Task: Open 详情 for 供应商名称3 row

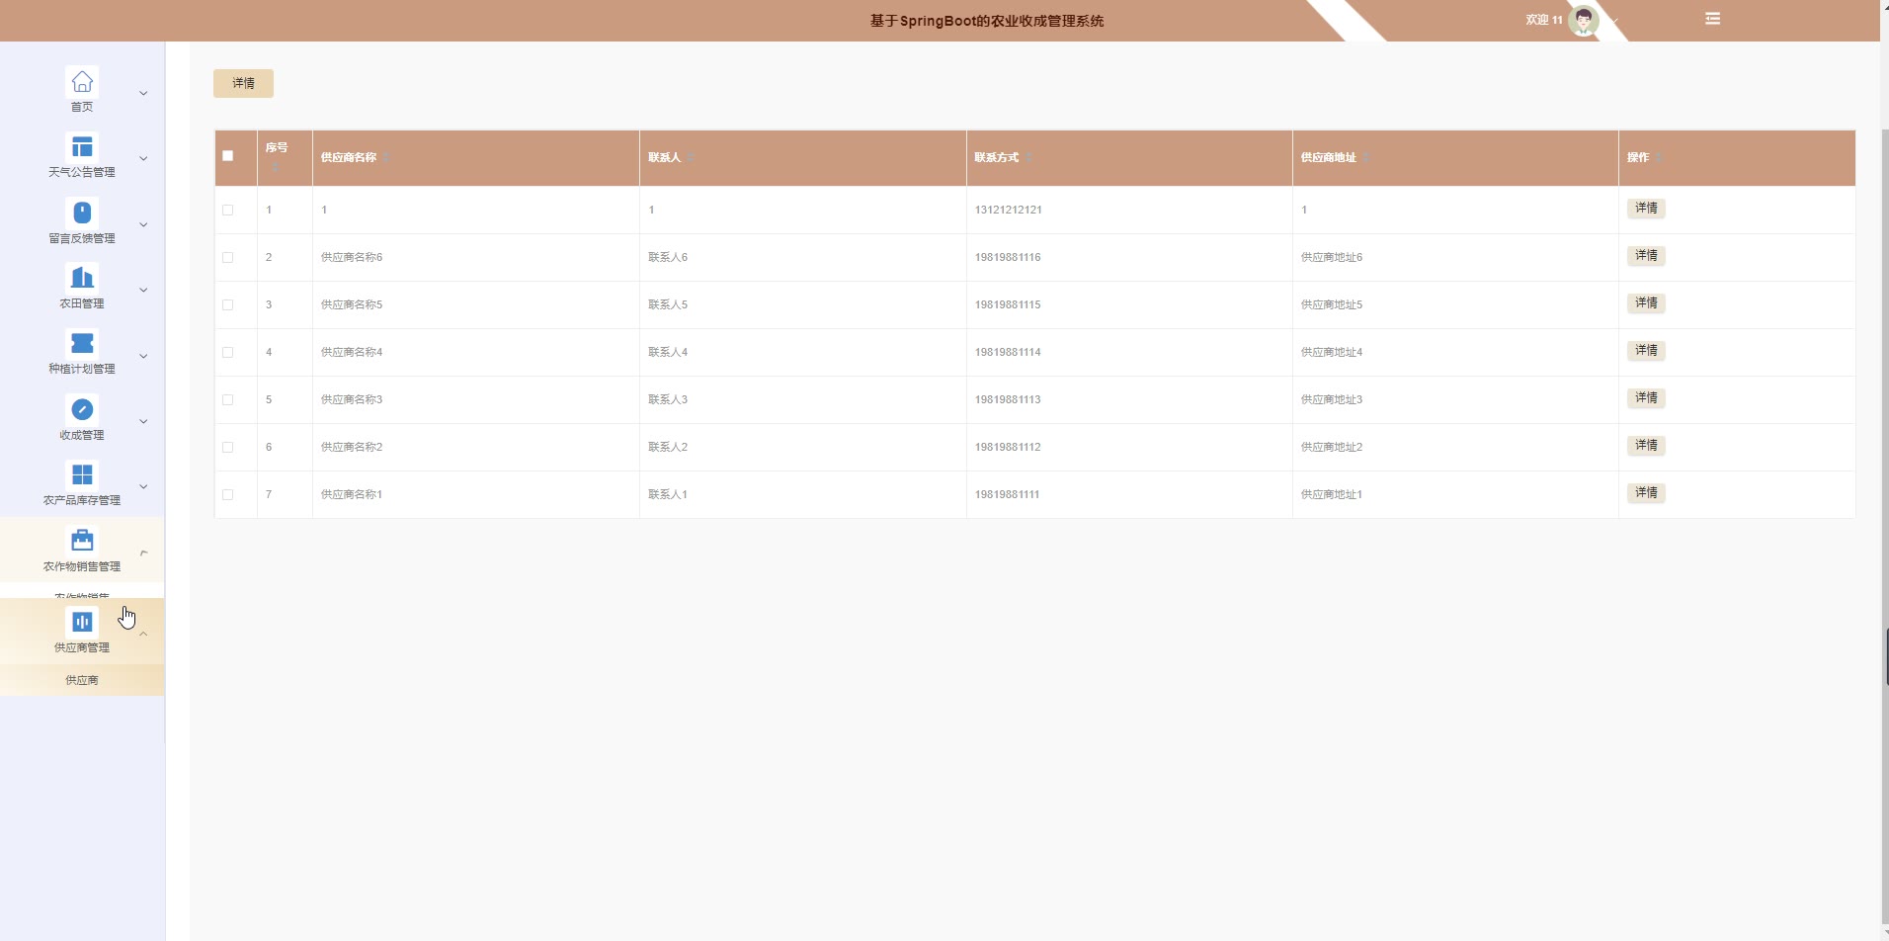Action: (1646, 397)
